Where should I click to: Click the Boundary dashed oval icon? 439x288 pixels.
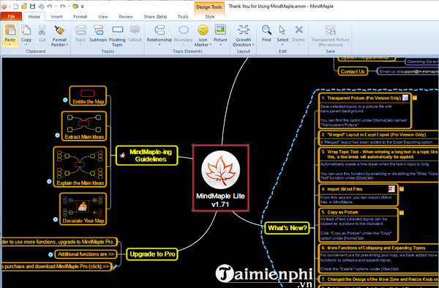(184, 30)
